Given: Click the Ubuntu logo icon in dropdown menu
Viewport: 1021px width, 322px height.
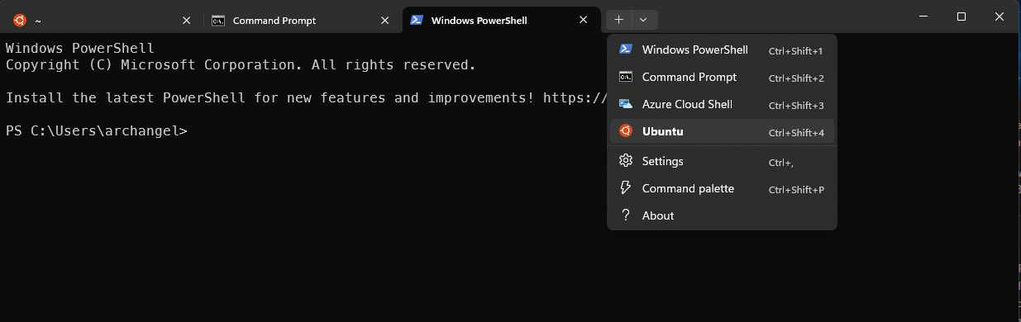Looking at the screenshot, I should tap(626, 131).
